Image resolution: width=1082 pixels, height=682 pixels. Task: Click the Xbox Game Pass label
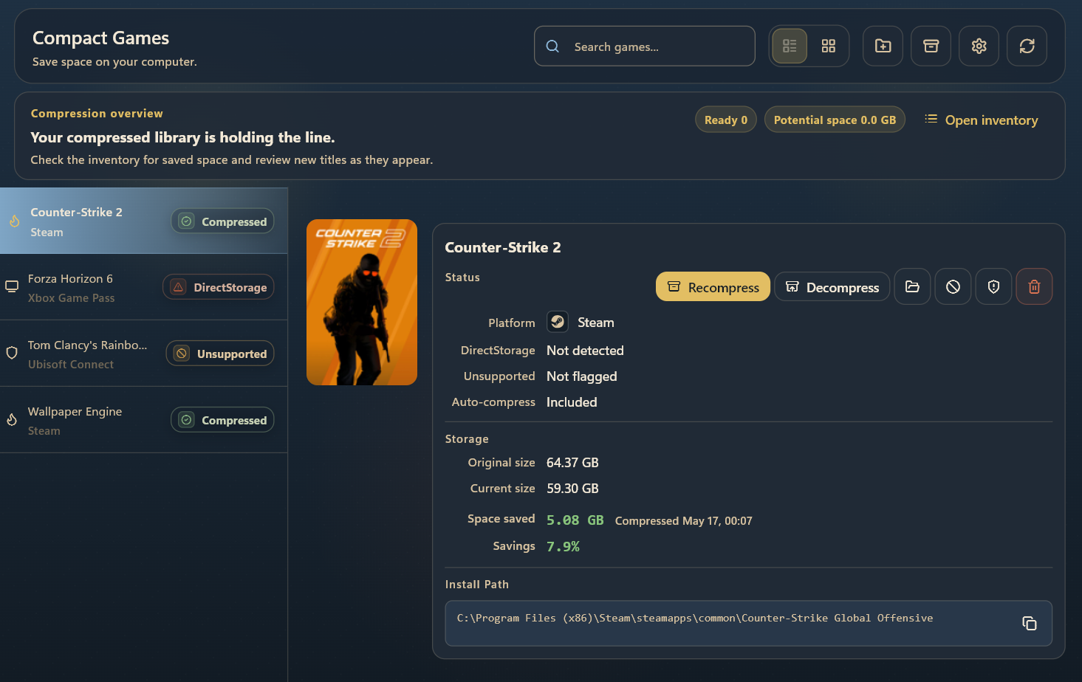point(72,298)
